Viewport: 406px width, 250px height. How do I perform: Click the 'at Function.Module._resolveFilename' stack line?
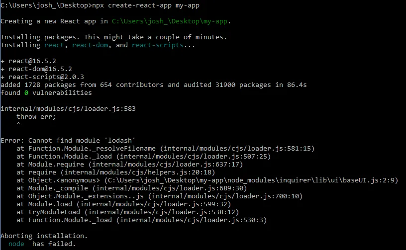coord(166,149)
